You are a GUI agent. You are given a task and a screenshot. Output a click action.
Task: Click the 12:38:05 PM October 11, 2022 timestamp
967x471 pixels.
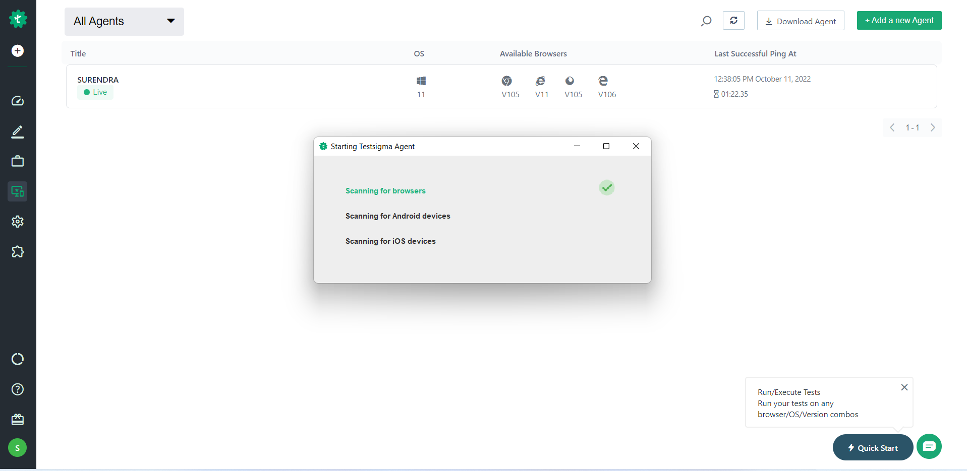point(762,79)
